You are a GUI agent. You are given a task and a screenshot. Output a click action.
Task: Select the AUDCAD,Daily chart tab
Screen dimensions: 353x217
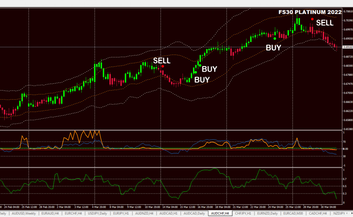point(194,213)
